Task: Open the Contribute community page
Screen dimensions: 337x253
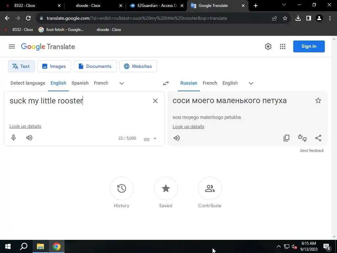Action: click(x=210, y=188)
